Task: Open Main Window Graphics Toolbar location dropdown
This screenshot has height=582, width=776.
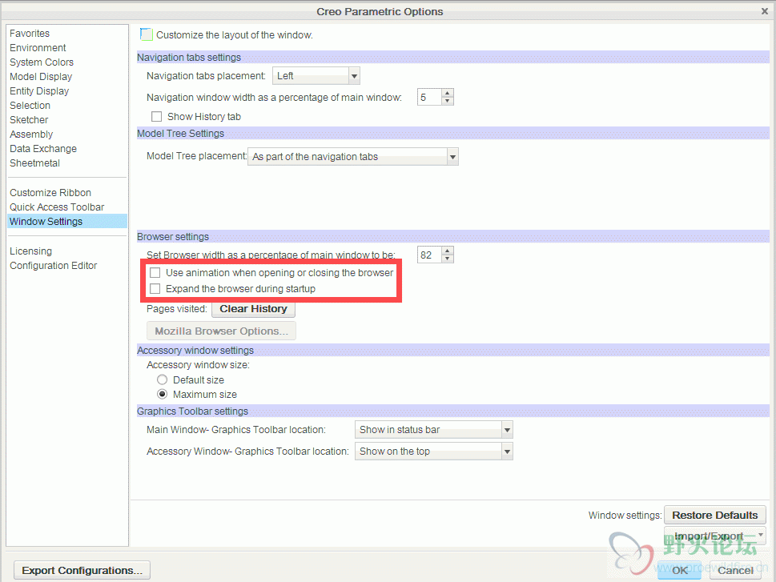Action: pos(433,430)
